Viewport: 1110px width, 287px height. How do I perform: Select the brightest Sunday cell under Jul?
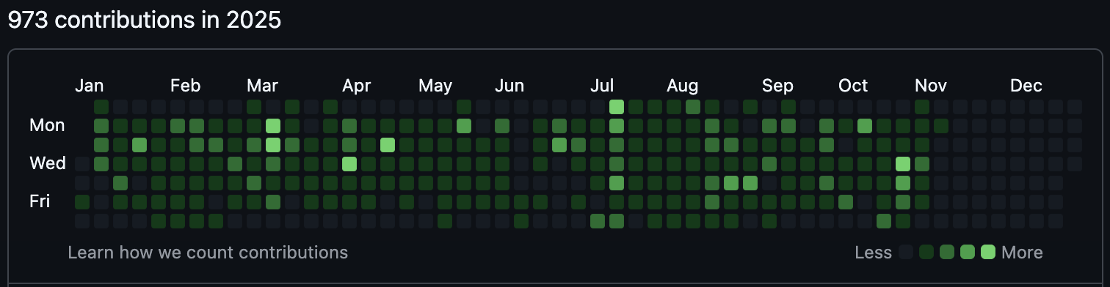tap(617, 107)
